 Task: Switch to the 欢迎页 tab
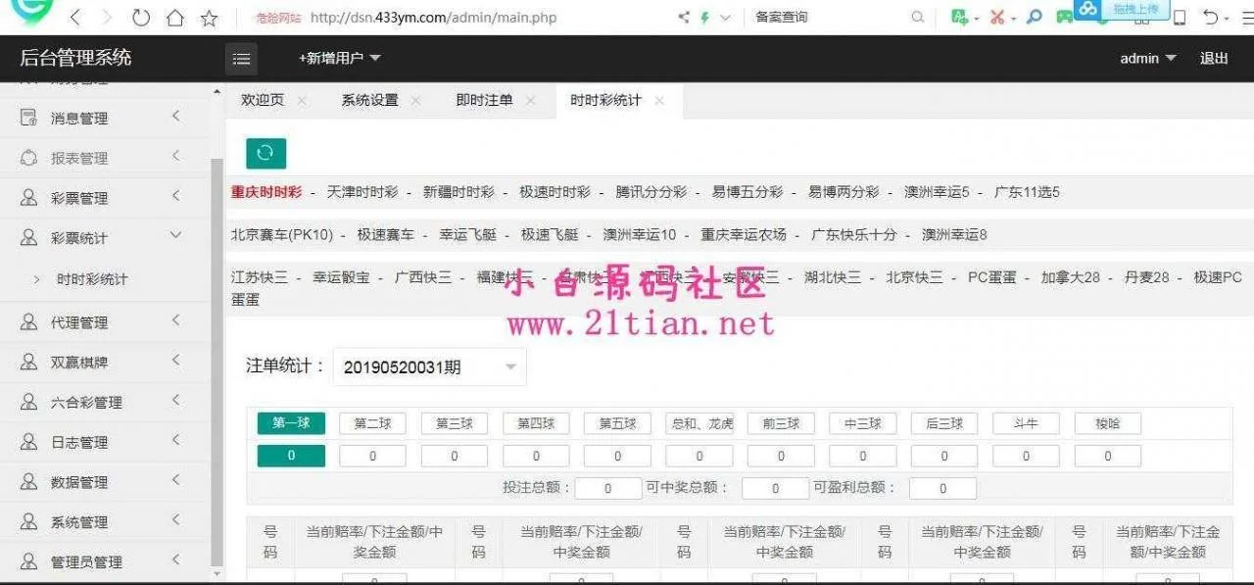click(263, 101)
